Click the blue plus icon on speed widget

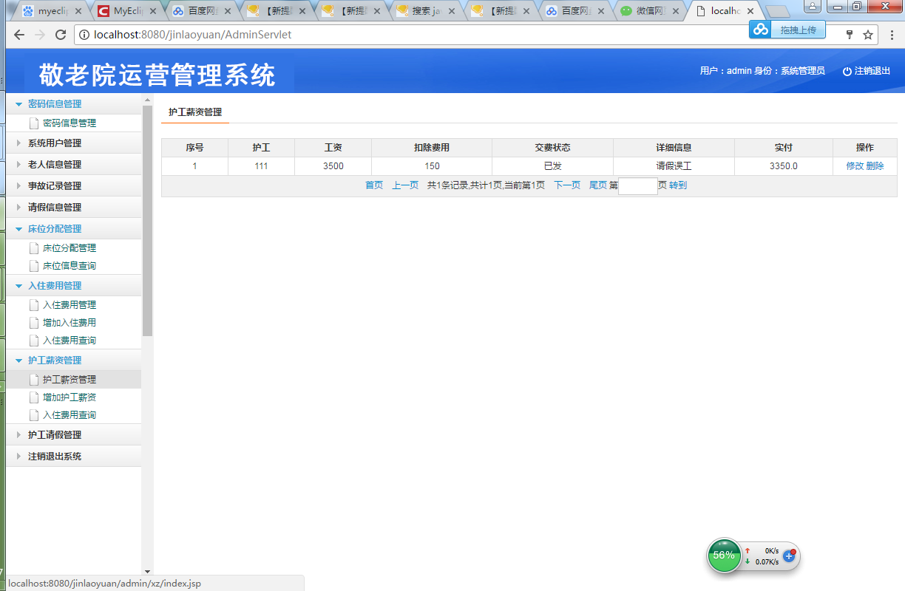[789, 556]
